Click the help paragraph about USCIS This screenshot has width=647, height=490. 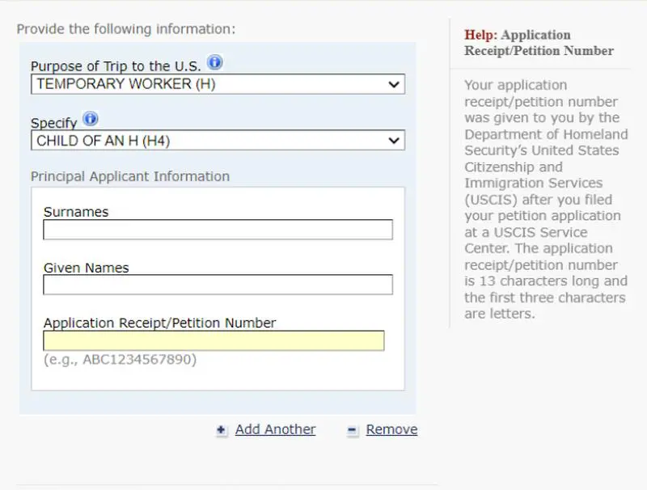point(545,199)
